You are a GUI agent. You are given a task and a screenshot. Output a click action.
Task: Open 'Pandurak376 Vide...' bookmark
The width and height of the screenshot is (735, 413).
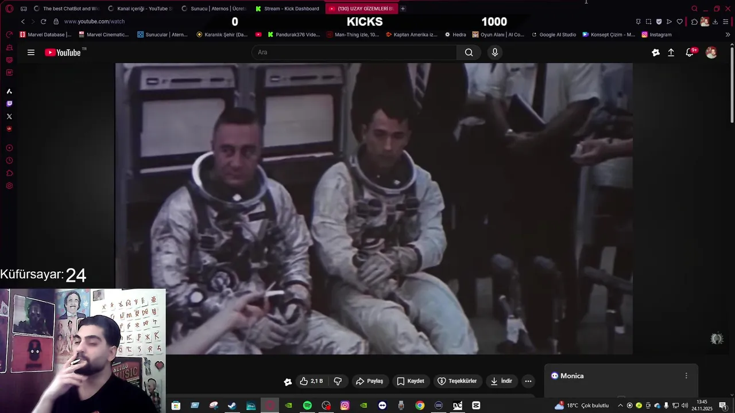coord(294,34)
